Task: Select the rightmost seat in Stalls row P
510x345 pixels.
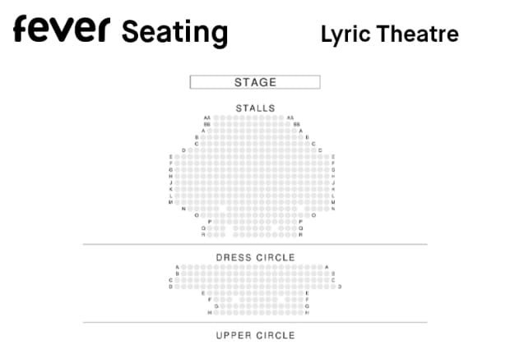Action: pos(294,222)
